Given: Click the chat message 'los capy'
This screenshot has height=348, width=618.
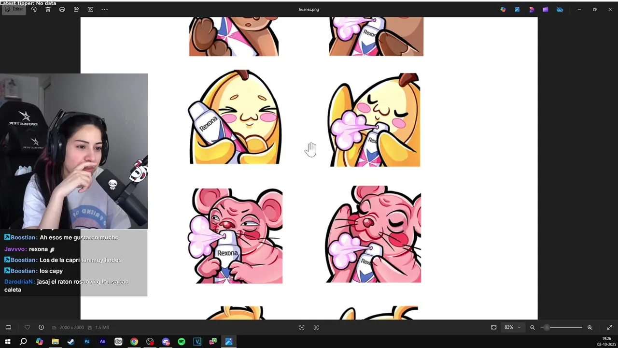Looking at the screenshot, I should pyautogui.click(x=51, y=271).
